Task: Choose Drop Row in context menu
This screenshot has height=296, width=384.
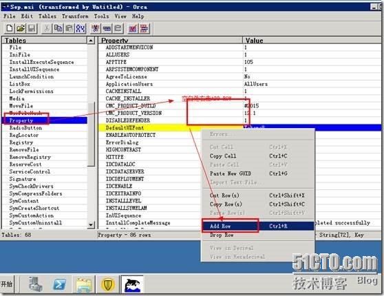Action: (x=257, y=235)
